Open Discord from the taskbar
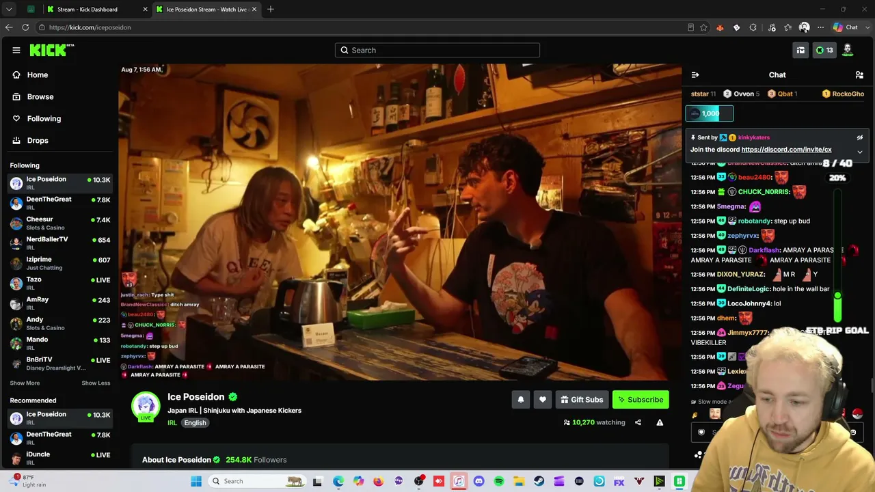This screenshot has height=492, width=875. (479, 481)
